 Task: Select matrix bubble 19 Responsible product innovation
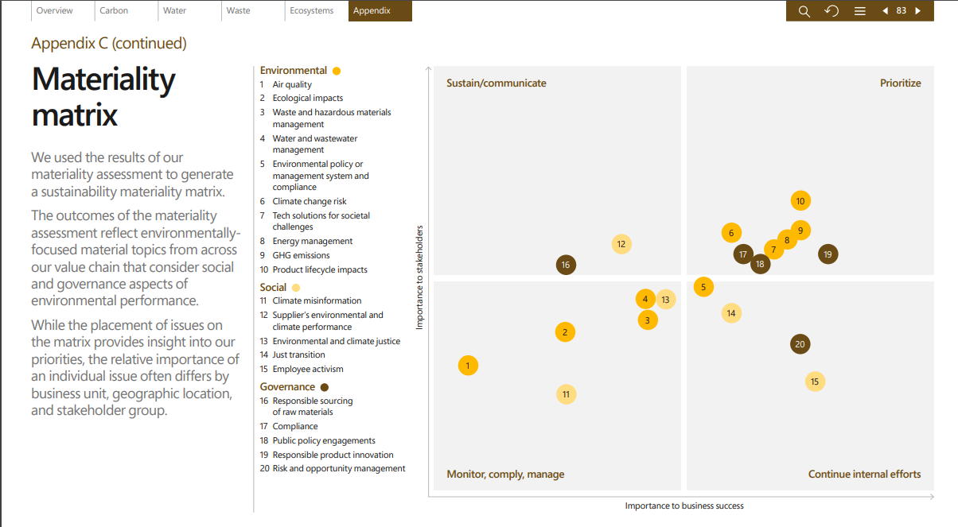[x=828, y=254]
